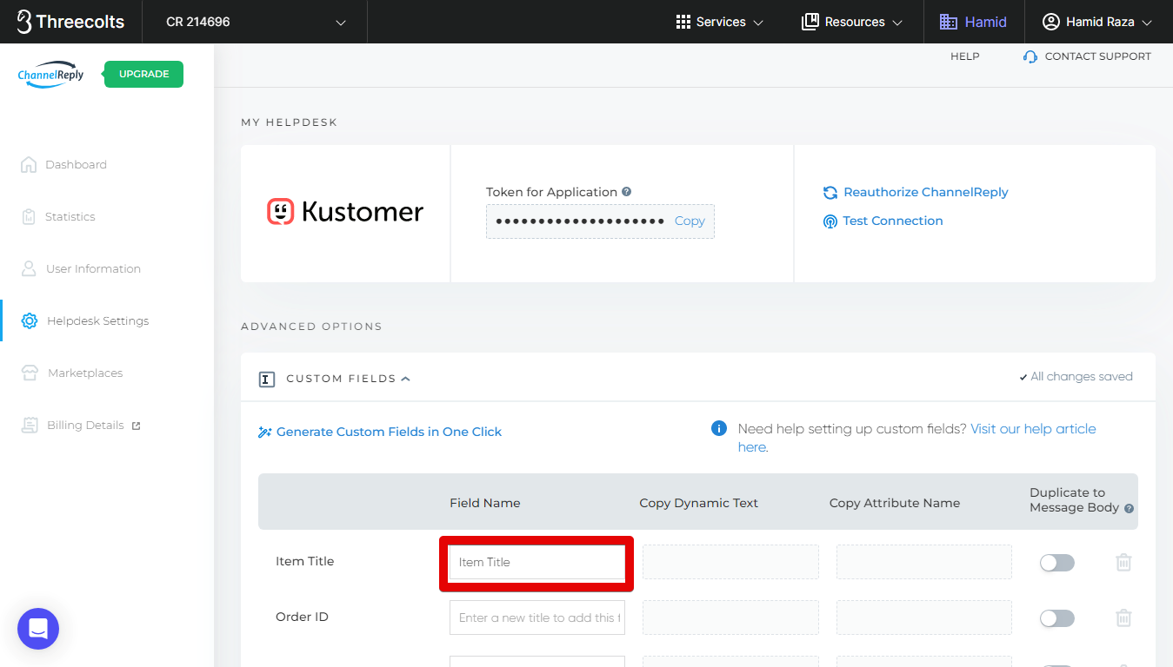The image size is (1173, 667).
Task: Click the Helpdesk Settings gear icon
Action: 29,320
